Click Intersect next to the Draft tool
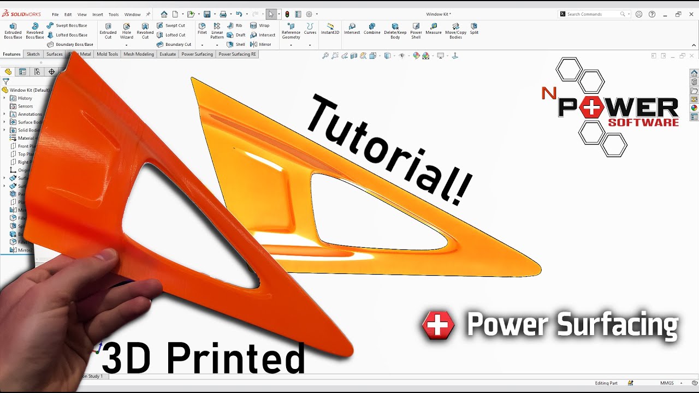The image size is (699, 393). [263, 35]
